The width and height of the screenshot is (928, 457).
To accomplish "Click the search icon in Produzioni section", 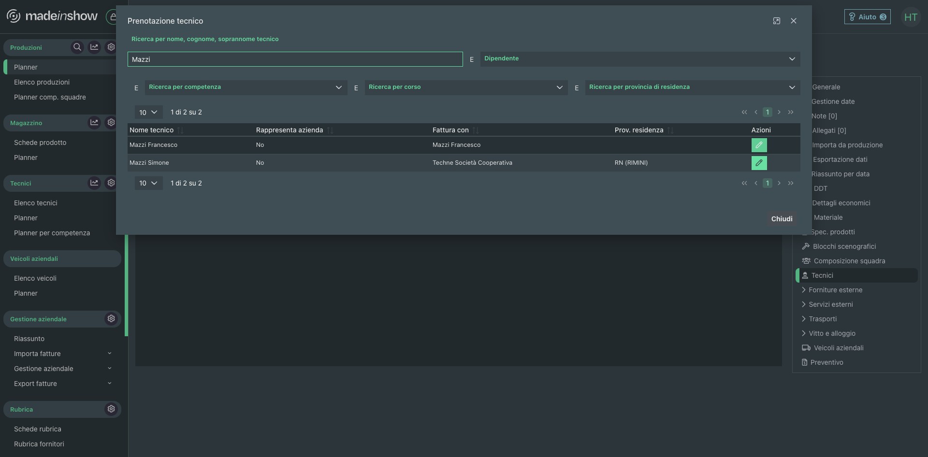I will pyautogui.click(x=77, y=47).
